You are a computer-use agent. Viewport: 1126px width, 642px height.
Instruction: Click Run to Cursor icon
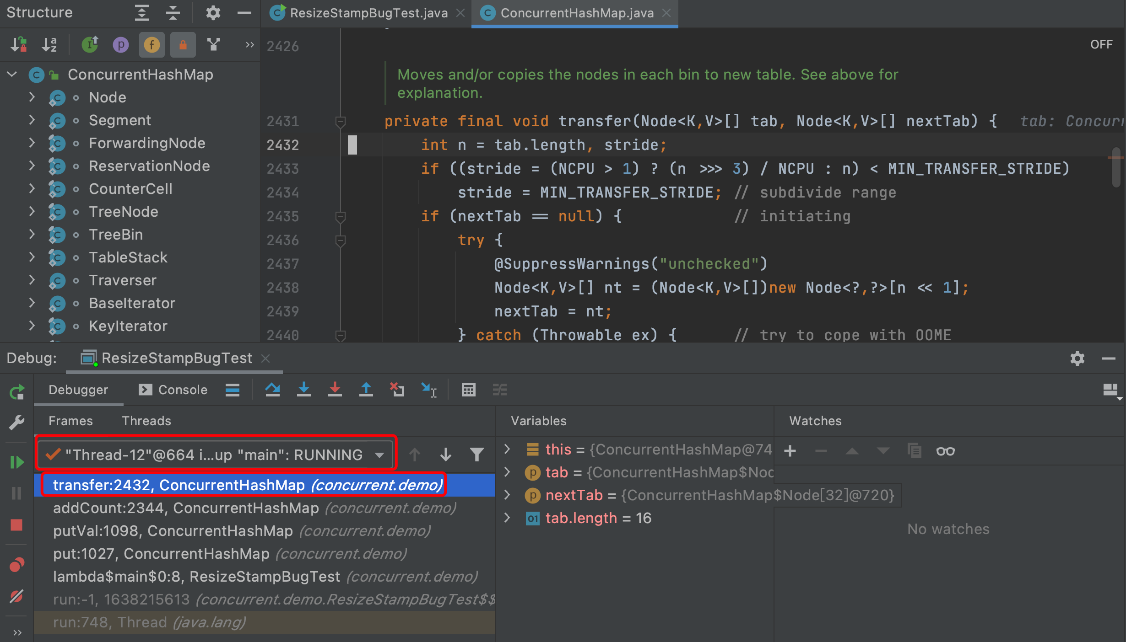pos(429,390)
